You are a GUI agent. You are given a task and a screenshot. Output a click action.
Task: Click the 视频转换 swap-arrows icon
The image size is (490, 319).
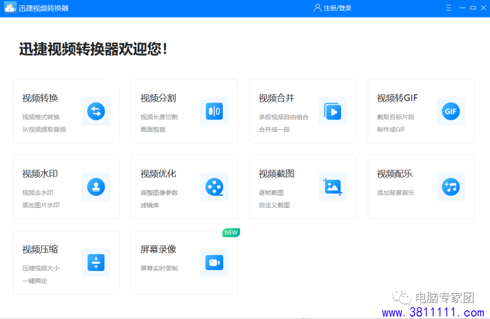point(96,111)
